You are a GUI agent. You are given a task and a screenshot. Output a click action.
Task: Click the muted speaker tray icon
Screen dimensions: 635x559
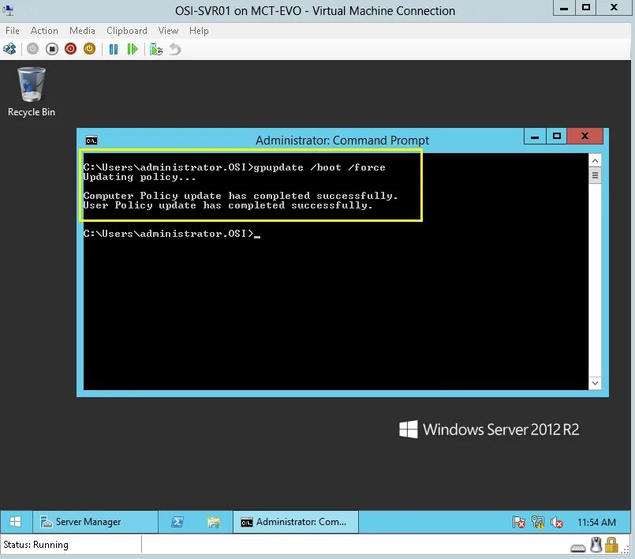point(557,522)
